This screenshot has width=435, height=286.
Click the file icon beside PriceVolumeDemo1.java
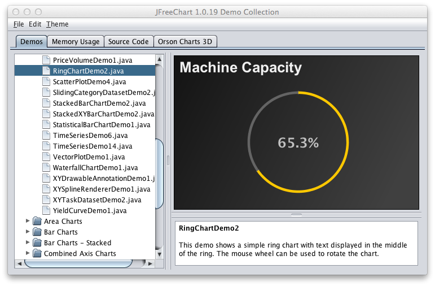pyautogui.click(x=47, y=60)
